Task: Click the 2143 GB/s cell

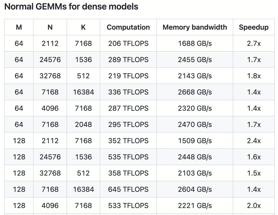Action: (x=195, y=76)
